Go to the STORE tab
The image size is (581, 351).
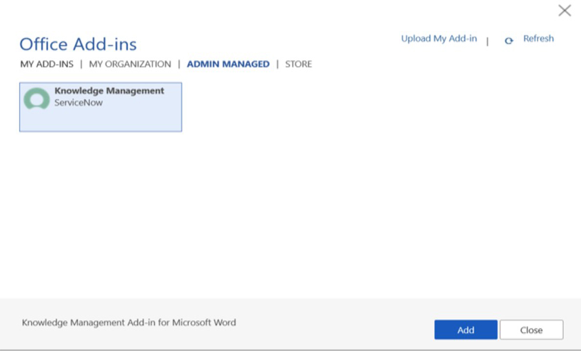tap(299, 64)
